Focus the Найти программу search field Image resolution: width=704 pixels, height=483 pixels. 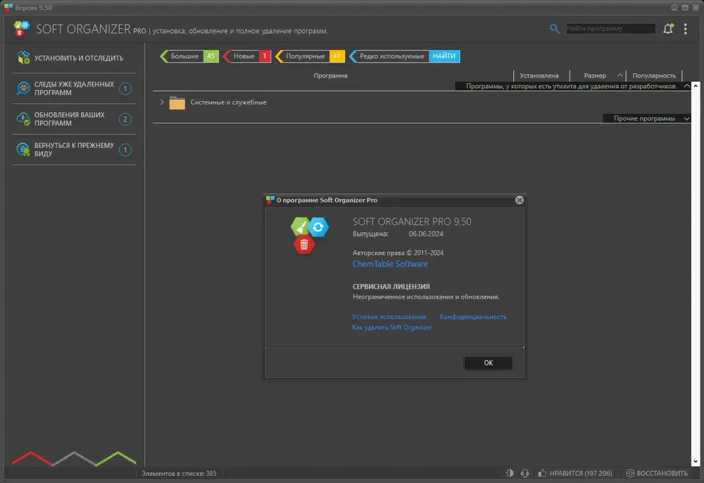coord(610,28)
